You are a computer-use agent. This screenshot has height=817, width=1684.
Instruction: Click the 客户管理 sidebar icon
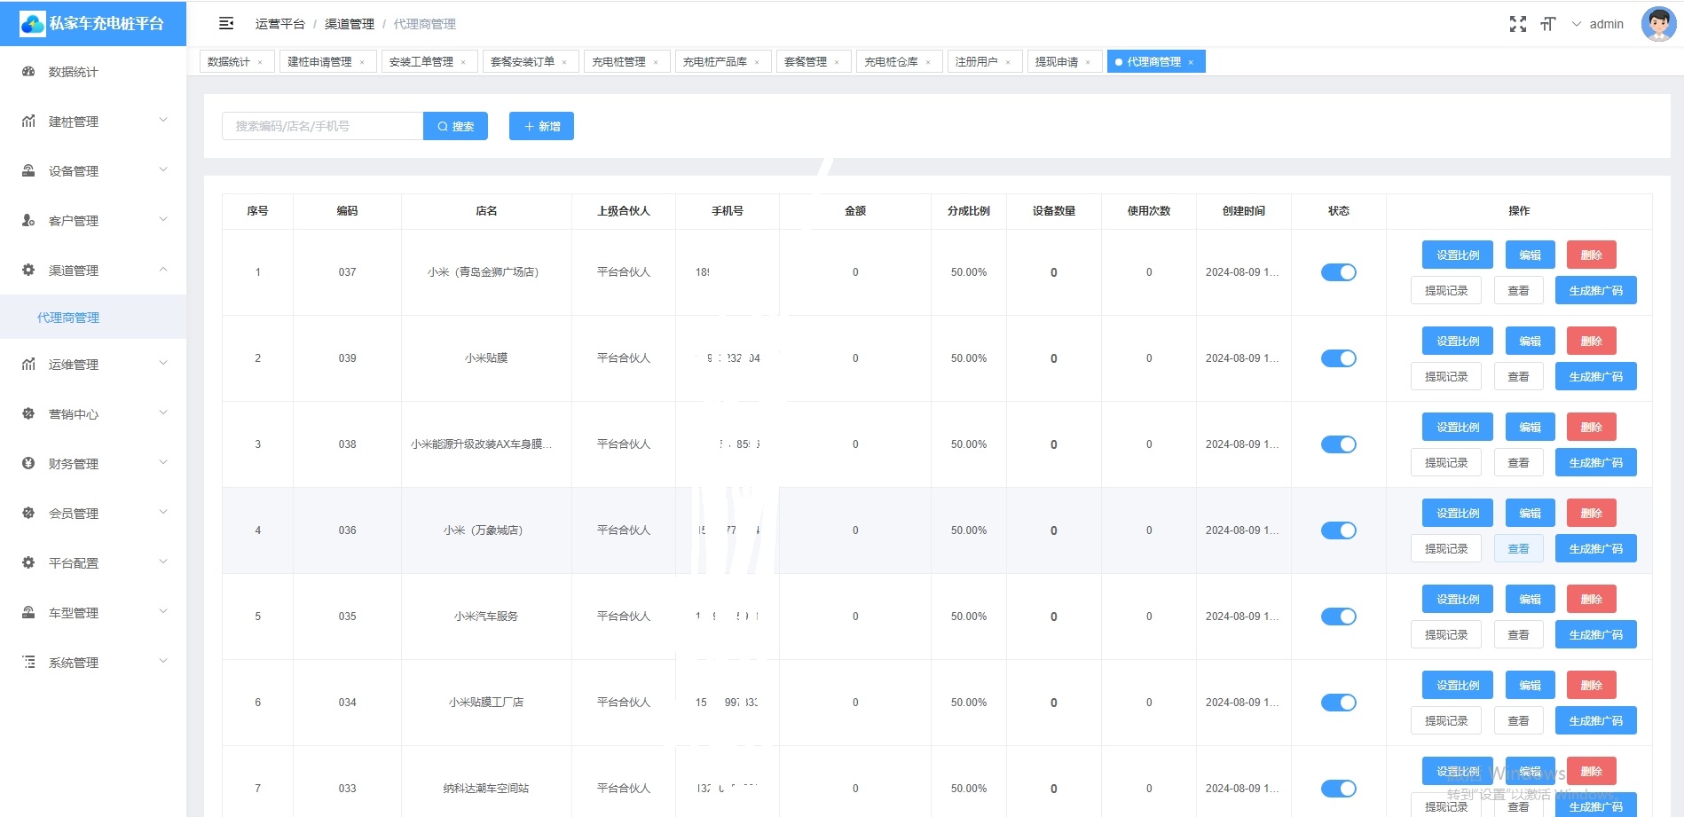click(x=28, y=221)
